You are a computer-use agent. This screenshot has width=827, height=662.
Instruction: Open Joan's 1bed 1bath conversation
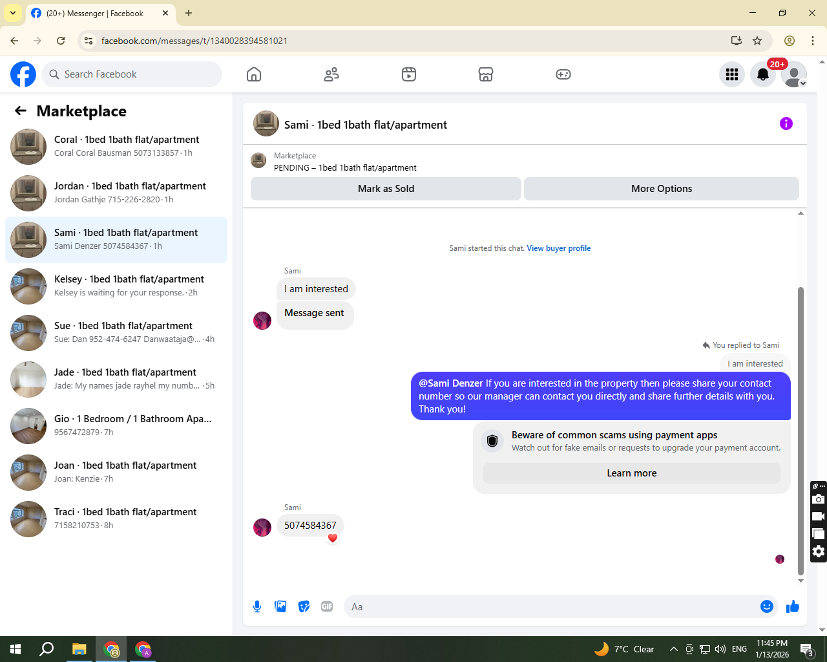point(116,473)
